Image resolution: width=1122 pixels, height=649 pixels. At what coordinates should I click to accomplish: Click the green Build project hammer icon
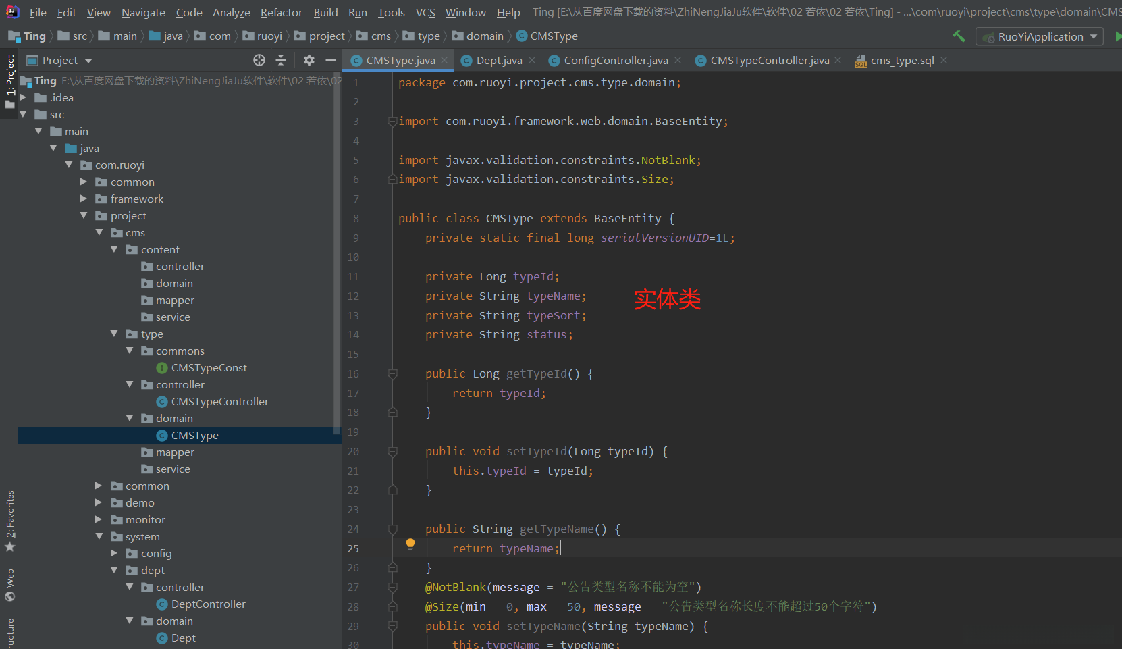tap(959, 36)
